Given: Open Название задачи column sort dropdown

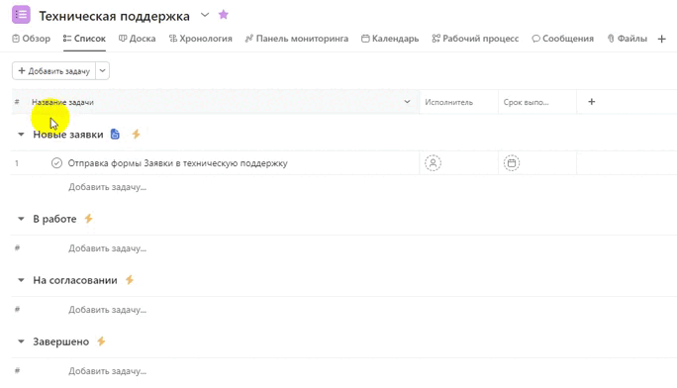Looking at the screenshot, I should click(407, 102).
